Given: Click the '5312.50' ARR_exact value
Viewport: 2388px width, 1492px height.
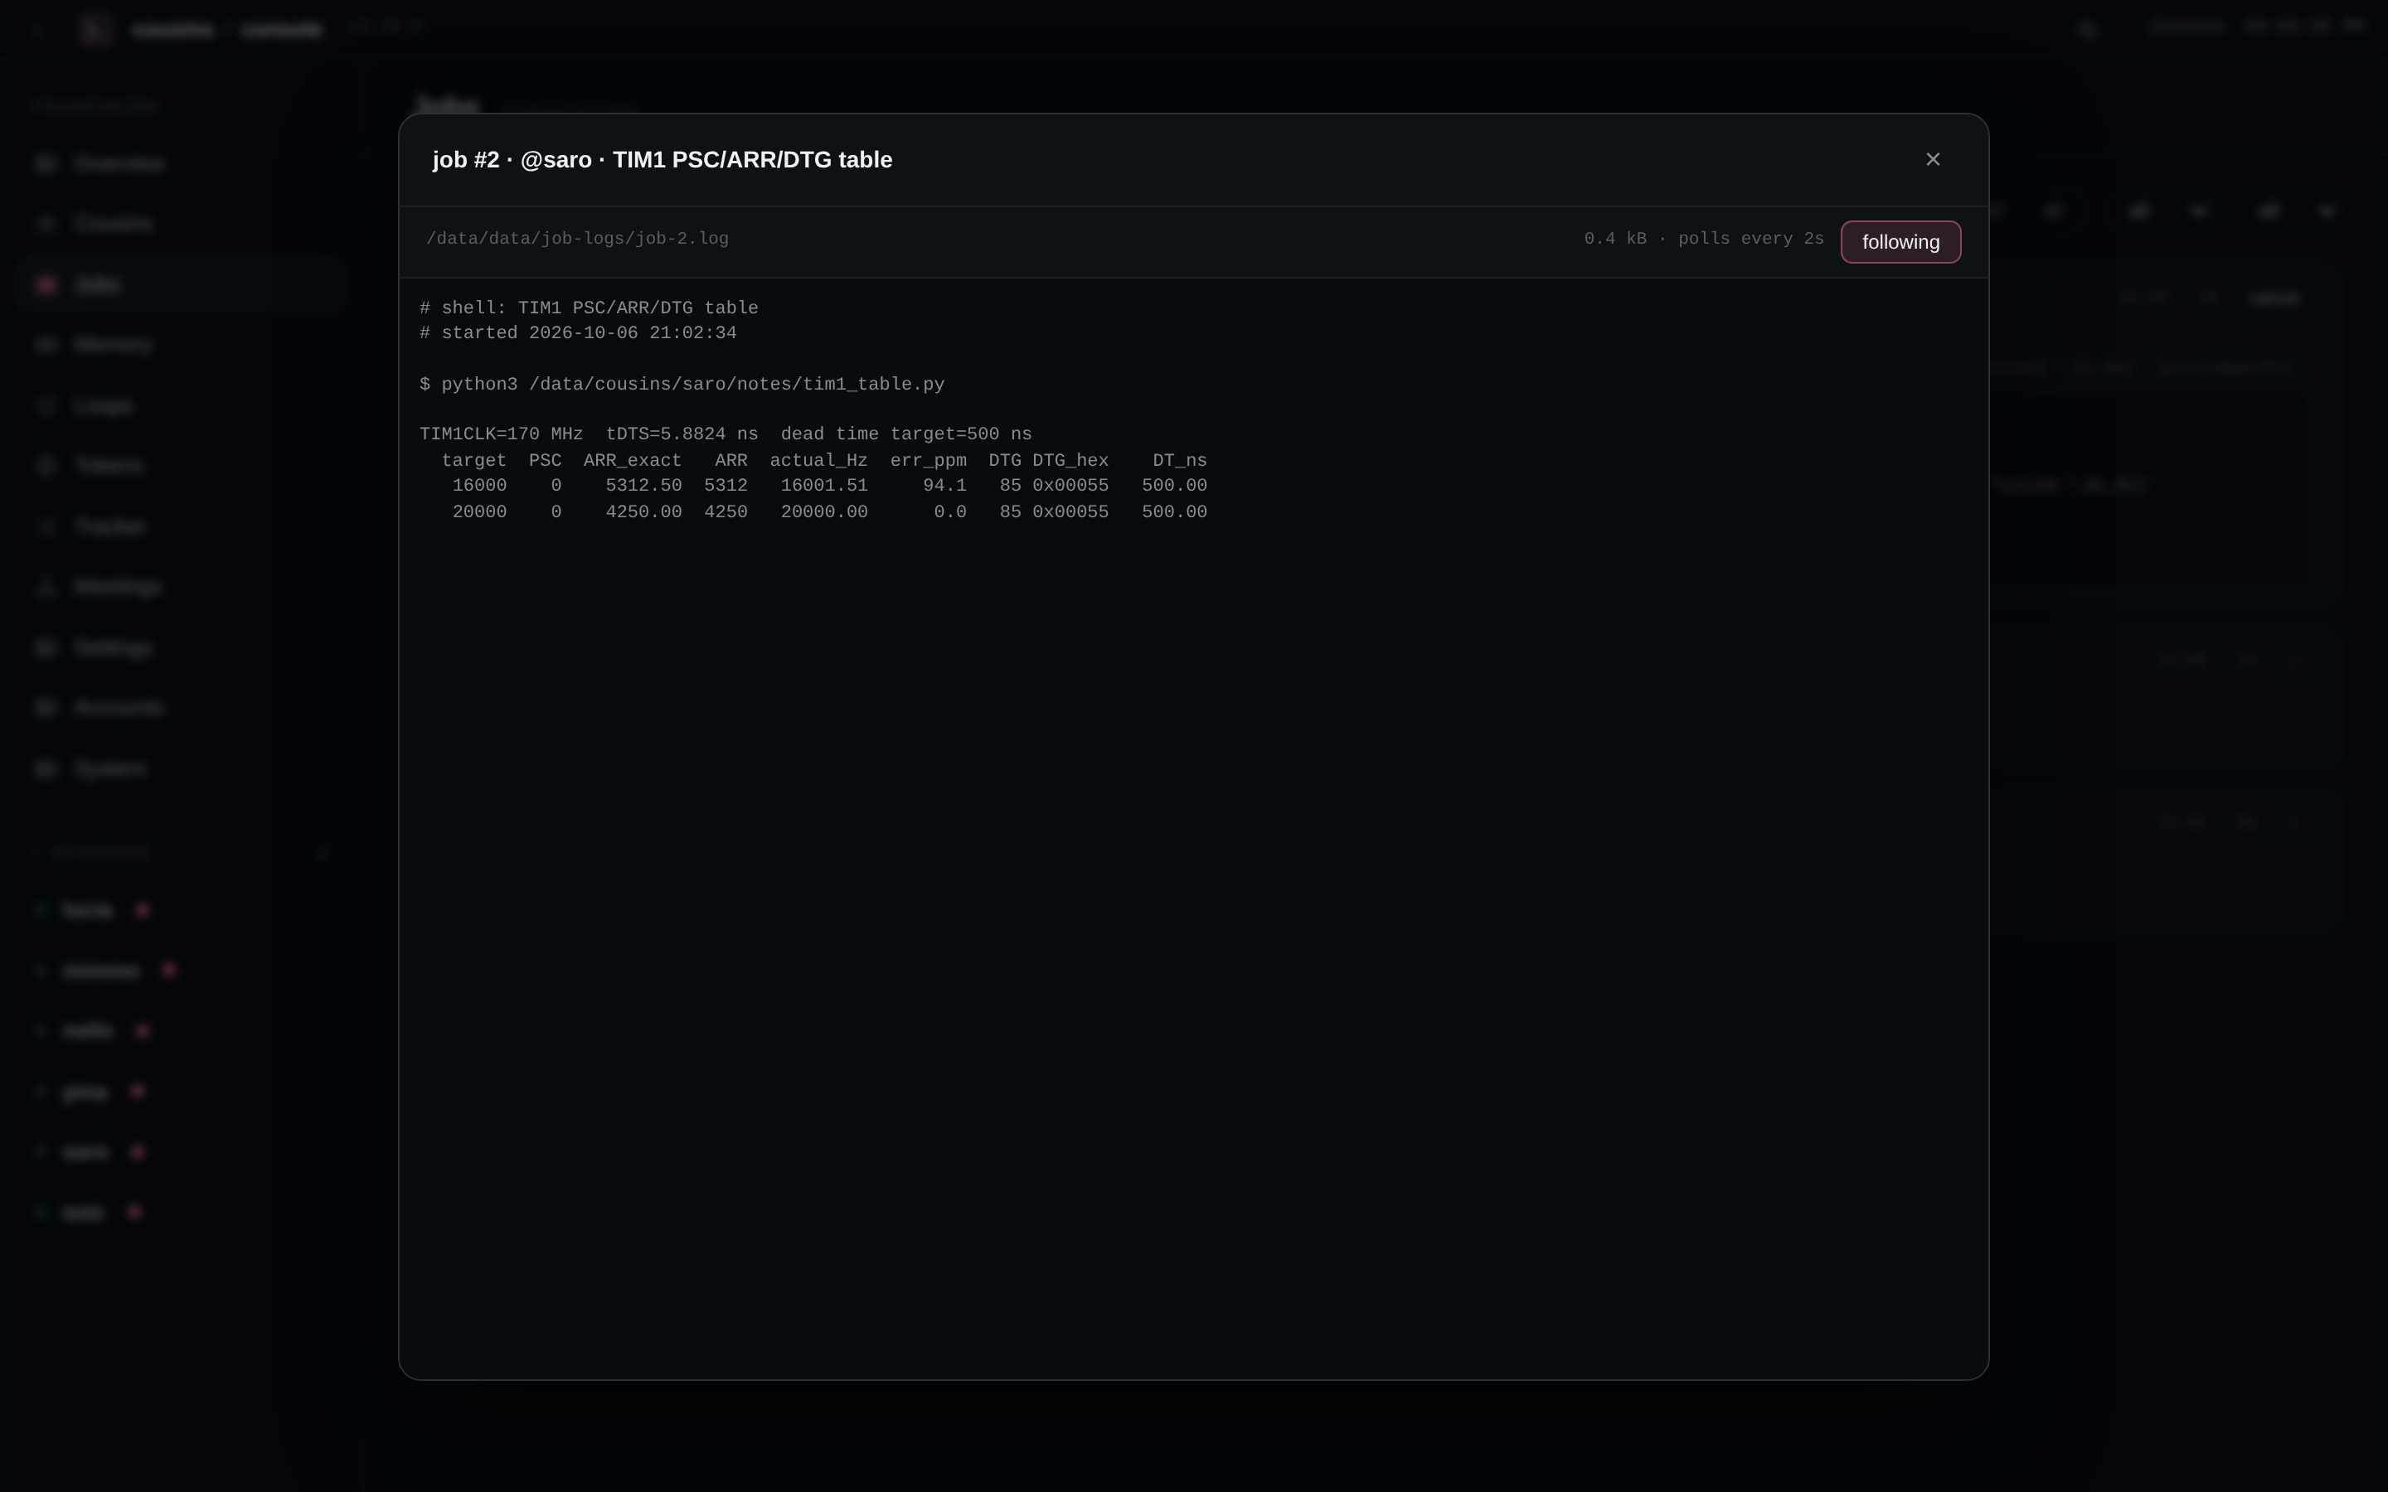Looking at the screenshot, I should click(643, 486).
